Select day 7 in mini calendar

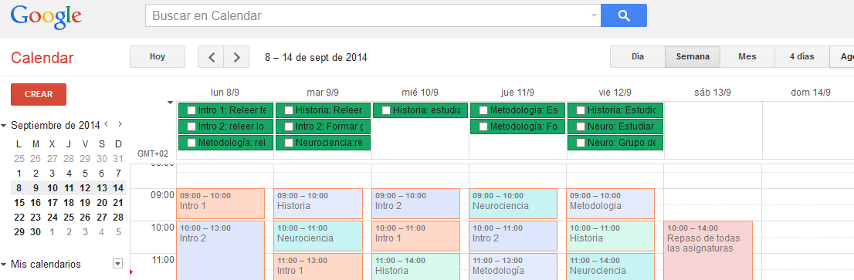point(118,174)
